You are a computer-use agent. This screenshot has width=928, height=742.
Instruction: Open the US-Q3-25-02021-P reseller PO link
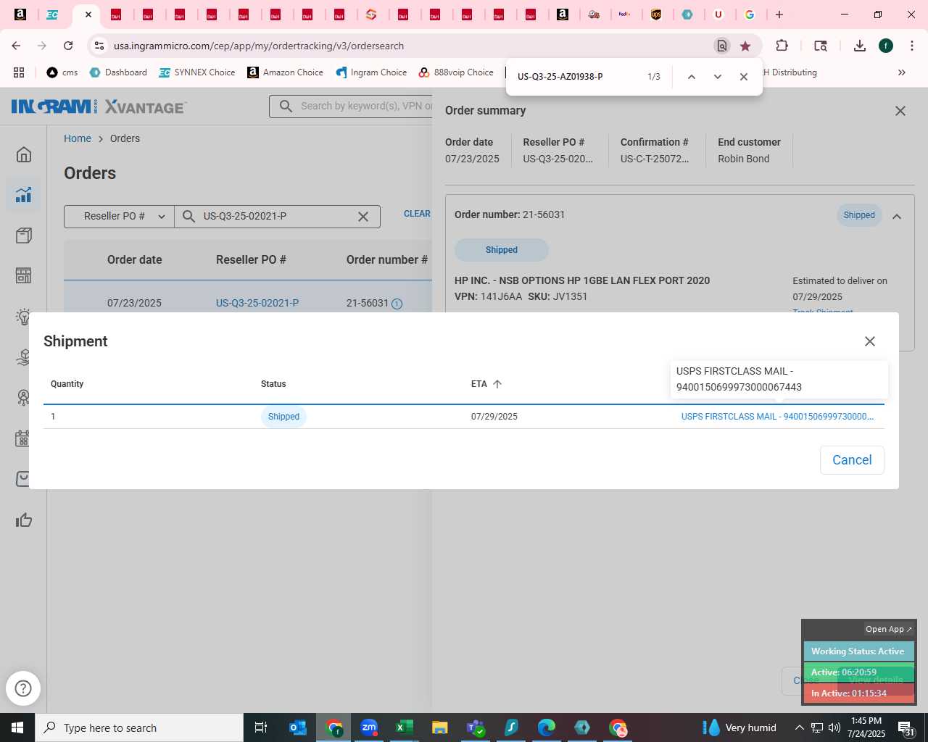click(257, 303)
